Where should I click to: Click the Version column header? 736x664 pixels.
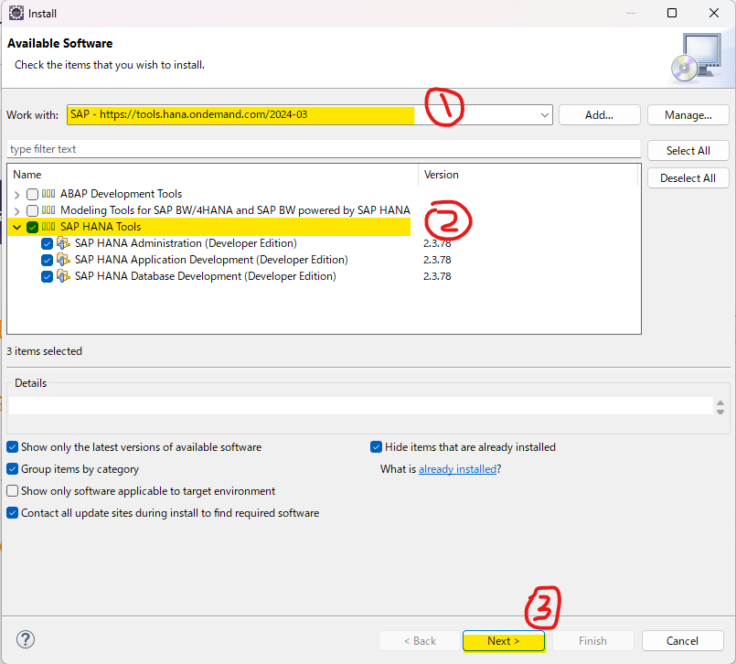528,175
